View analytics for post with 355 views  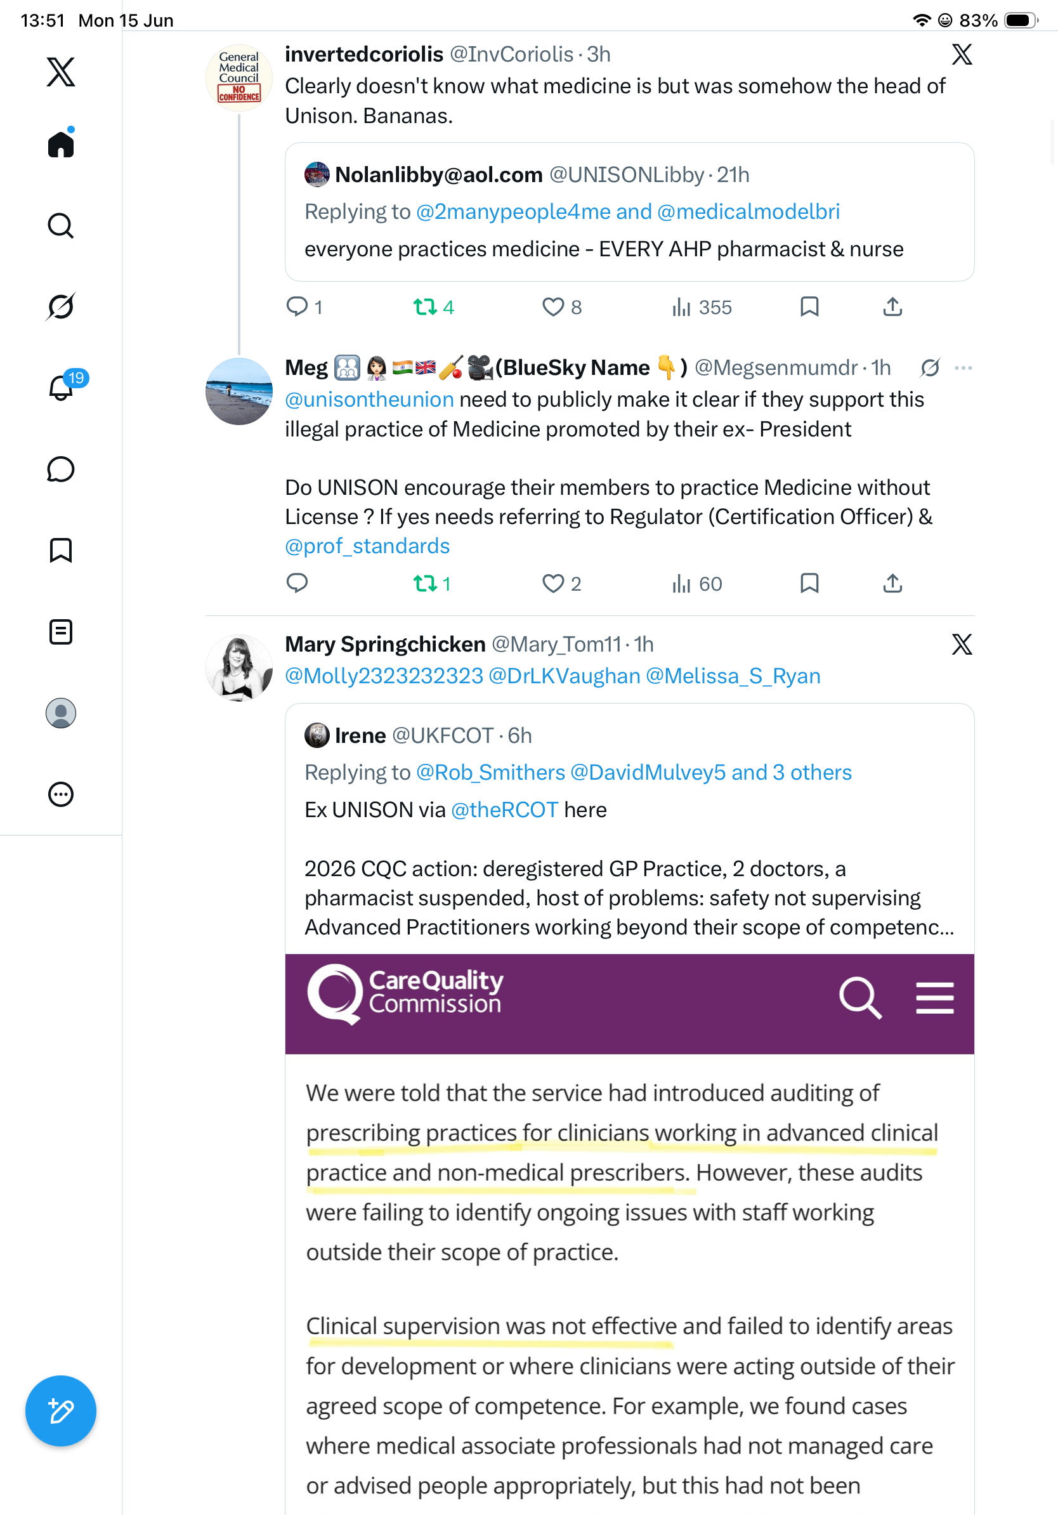702,307
